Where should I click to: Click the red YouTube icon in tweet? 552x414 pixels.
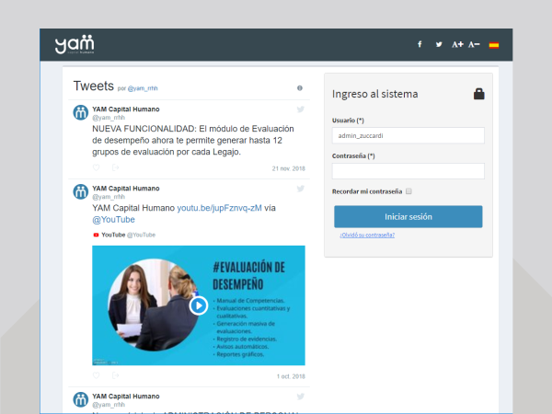(x=96, y=235)
